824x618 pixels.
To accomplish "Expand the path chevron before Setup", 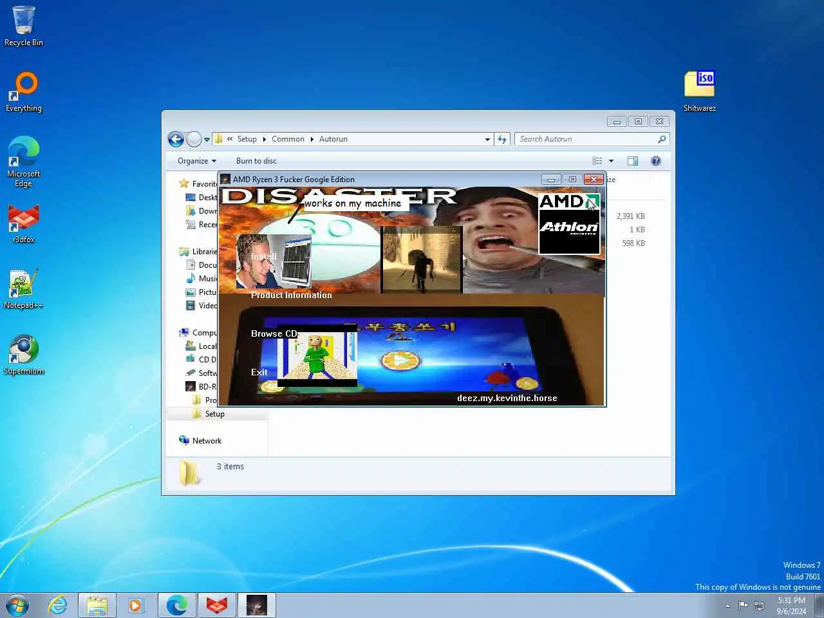I will point(230,139).
